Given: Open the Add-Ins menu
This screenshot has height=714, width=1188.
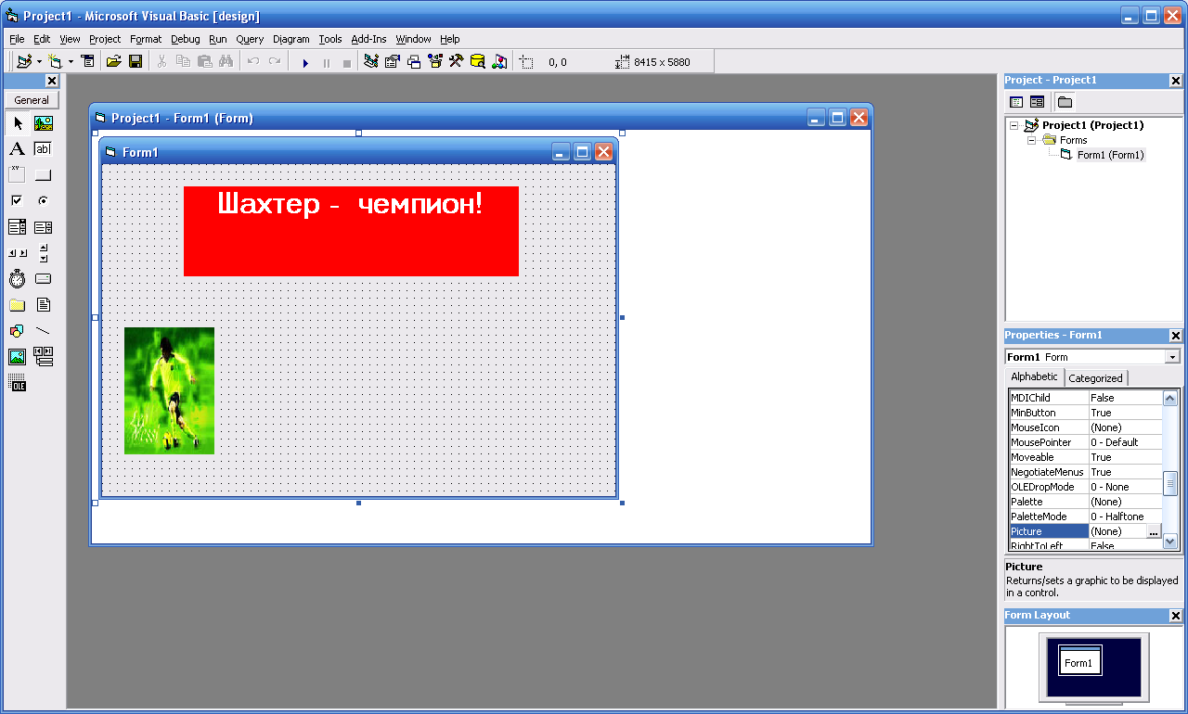Looking at the screenshot, I should (368, 39).
